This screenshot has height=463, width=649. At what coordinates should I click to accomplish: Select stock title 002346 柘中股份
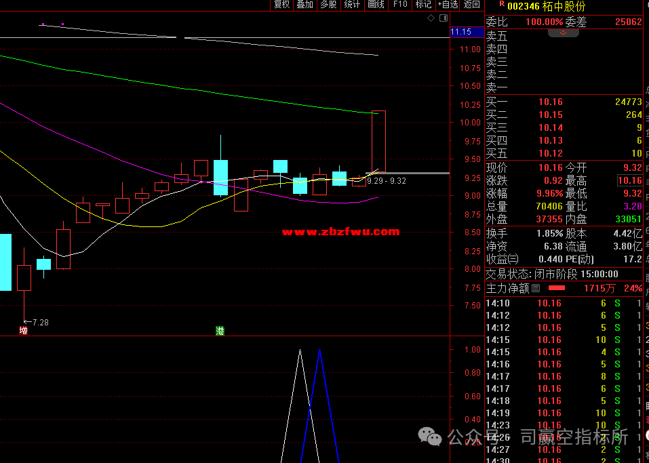[547, 6]
